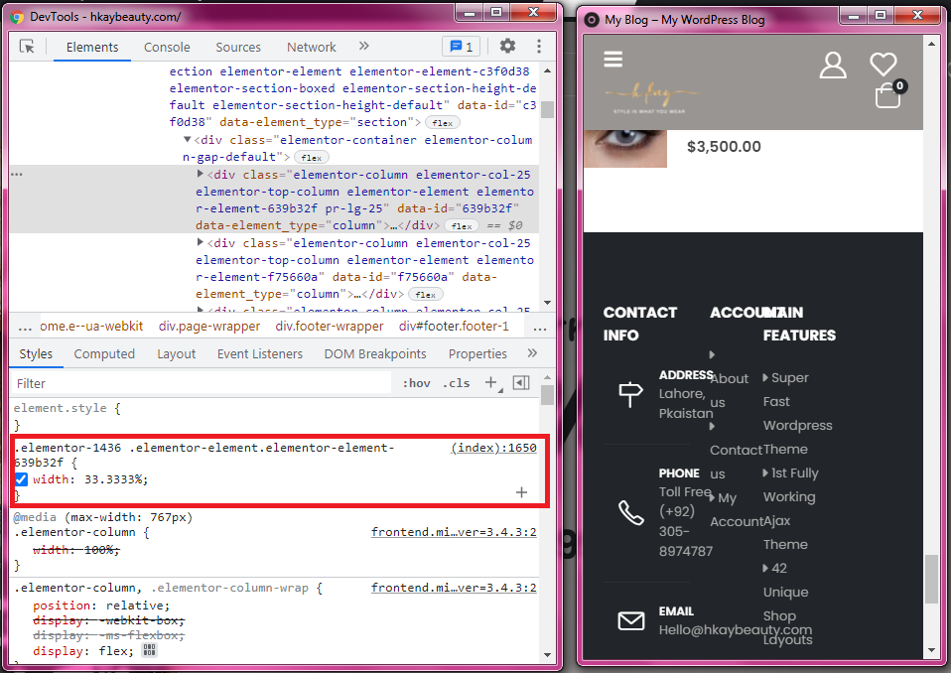The image size is (951, 673).
Task: Open the selected node's three-dot actions
Action: point(16,174)
